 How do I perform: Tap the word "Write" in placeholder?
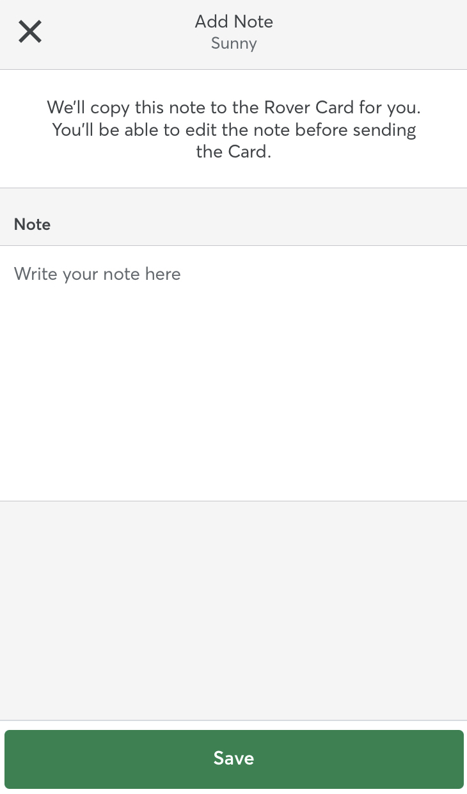(x=36, y=274)
